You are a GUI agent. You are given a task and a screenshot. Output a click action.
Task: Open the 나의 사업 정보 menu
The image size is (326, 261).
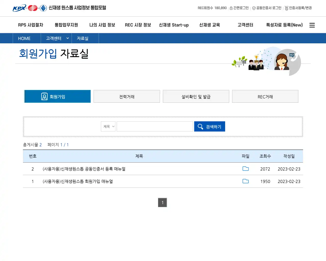pos(102,25)
